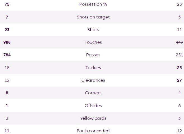Select the Corners stat label
Viewport: 184px width, 134px height.
point(93,93)
